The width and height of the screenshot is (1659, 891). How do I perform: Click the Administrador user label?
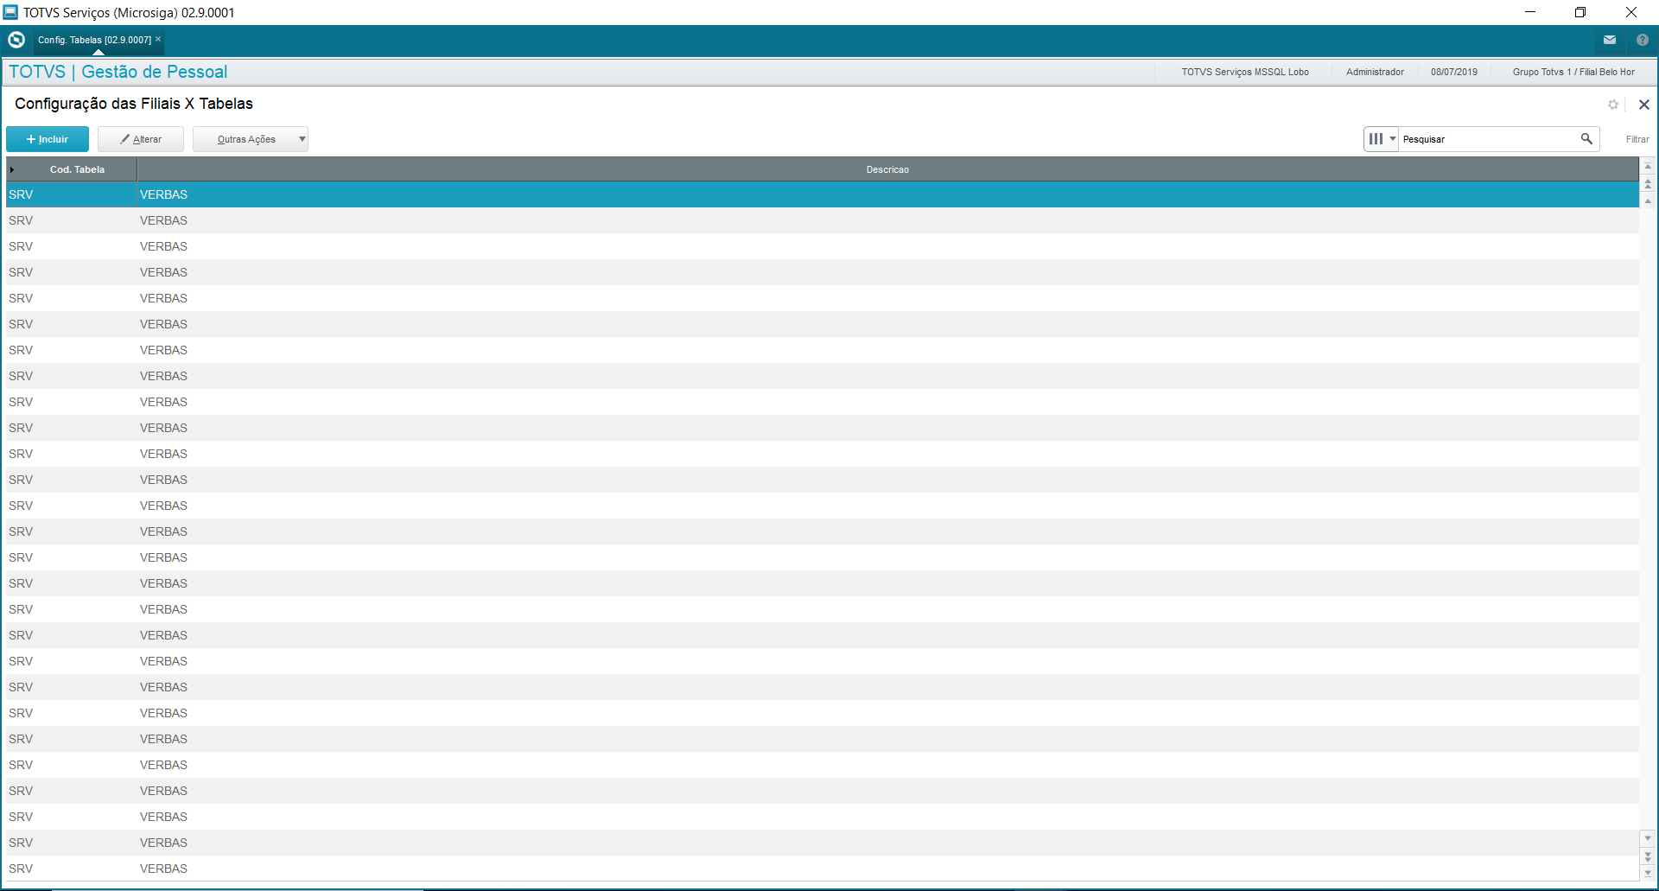(1375, 72)
